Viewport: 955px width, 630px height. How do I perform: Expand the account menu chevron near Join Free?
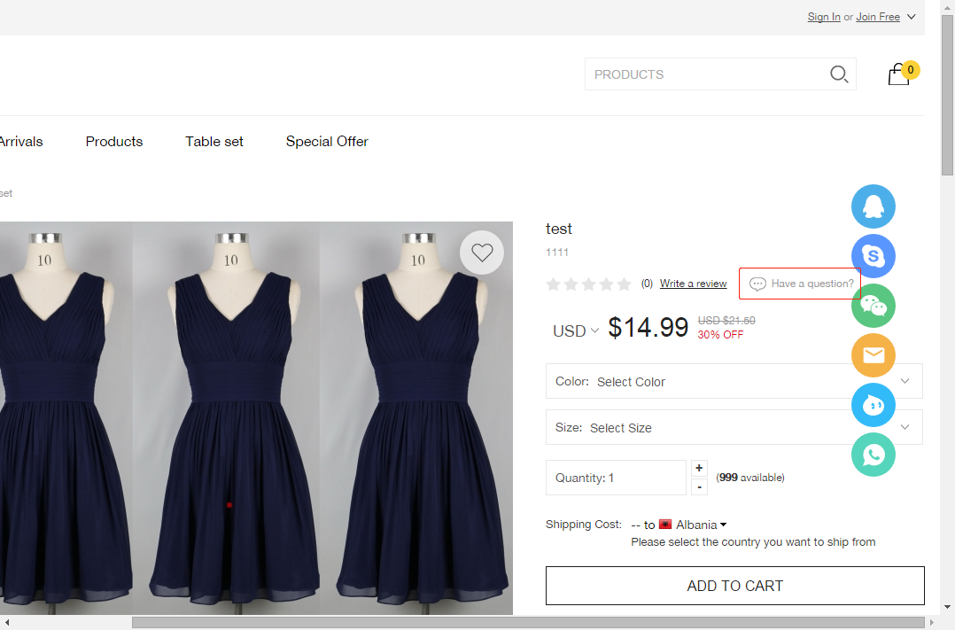click(911, 17)
